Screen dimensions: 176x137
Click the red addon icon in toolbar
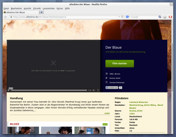[170, 17]
